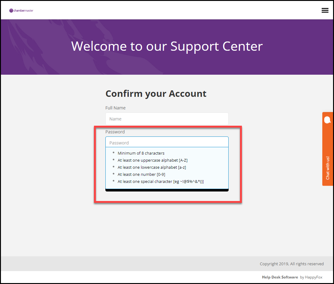The height and width of the screenshot is (284, 334).
Task: Click the Password field label
Action: click(x=115, y=132)
